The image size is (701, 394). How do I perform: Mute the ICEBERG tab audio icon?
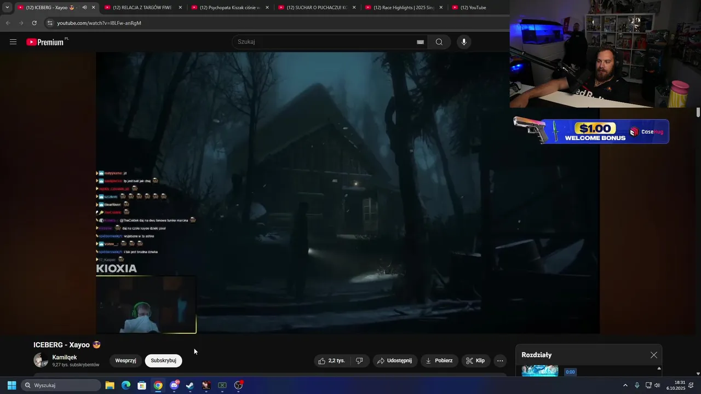(84, 8)
